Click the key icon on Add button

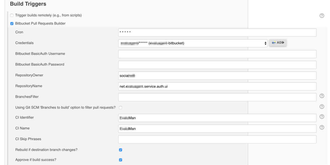coord(274,43)
